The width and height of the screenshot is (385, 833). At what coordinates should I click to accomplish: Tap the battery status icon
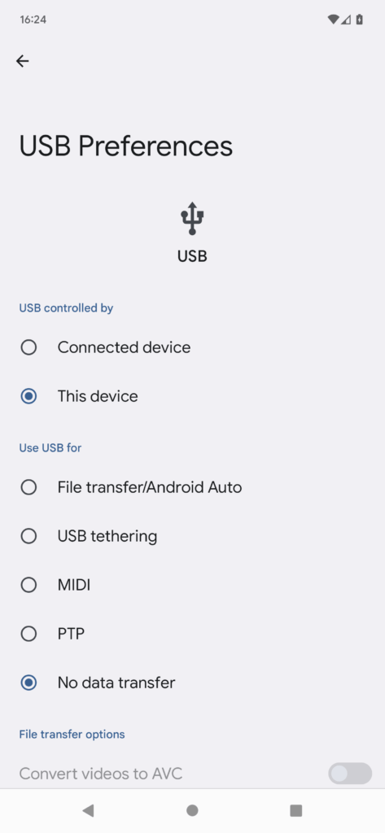360,20
